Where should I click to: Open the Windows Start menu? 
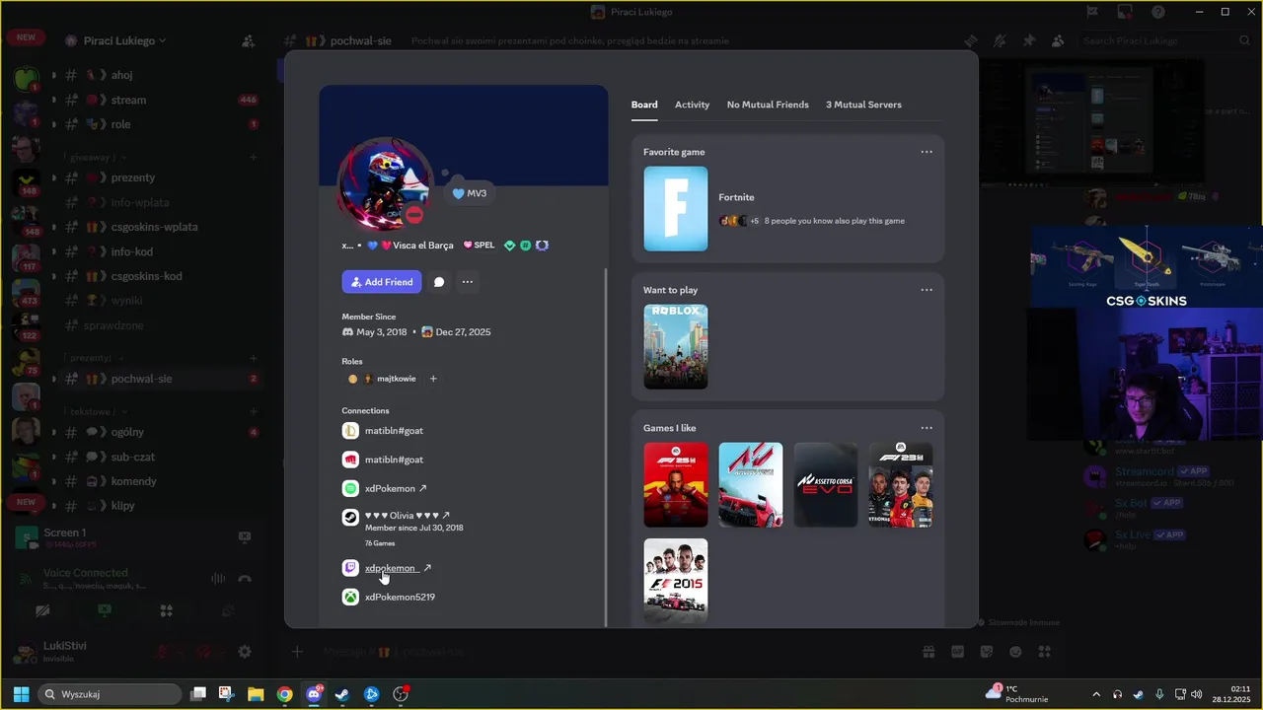click(x=21, y=694)
